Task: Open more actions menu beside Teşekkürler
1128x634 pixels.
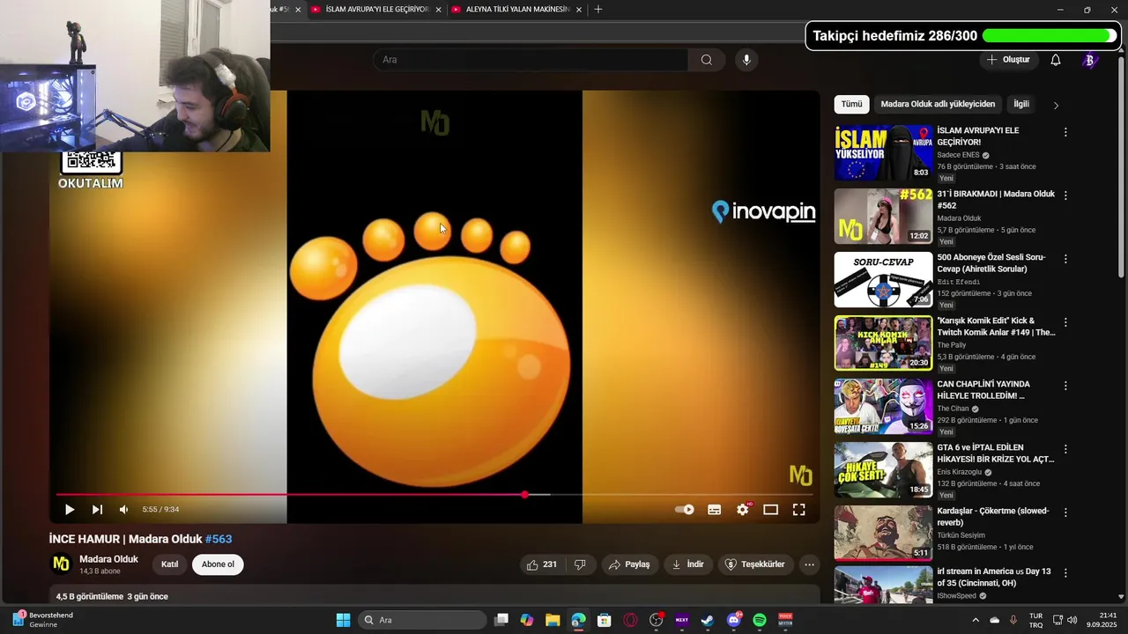Action: click(809, 564)
